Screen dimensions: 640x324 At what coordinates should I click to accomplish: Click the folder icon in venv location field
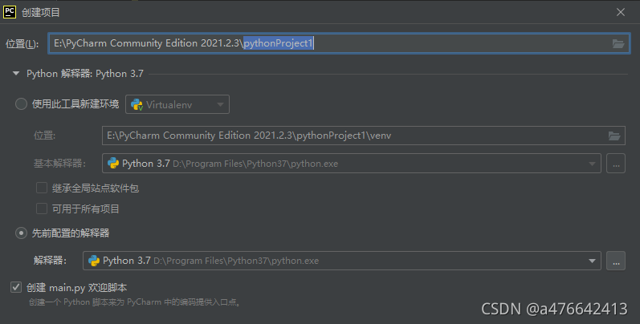pos(614,136)
